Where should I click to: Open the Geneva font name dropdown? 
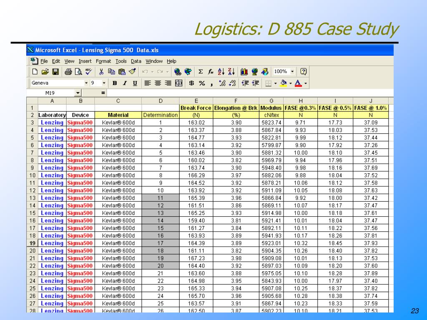86,83
